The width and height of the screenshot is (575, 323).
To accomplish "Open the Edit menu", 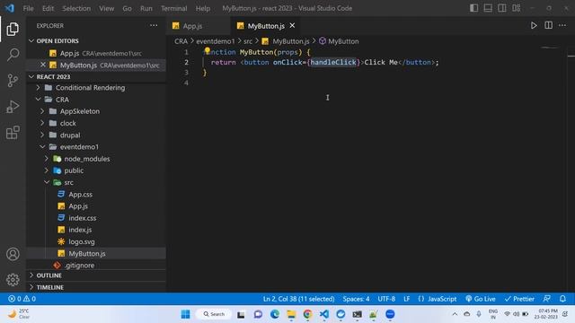I will click(x=48, y=8).
